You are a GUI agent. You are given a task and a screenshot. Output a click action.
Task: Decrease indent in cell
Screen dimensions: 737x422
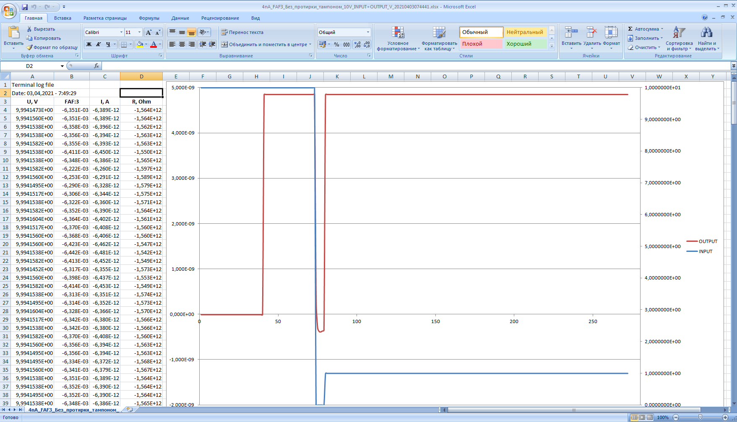203,44
